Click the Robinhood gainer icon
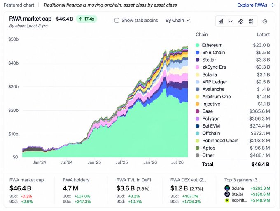This screenshot has width=280, height=211. tap(227, 200)
